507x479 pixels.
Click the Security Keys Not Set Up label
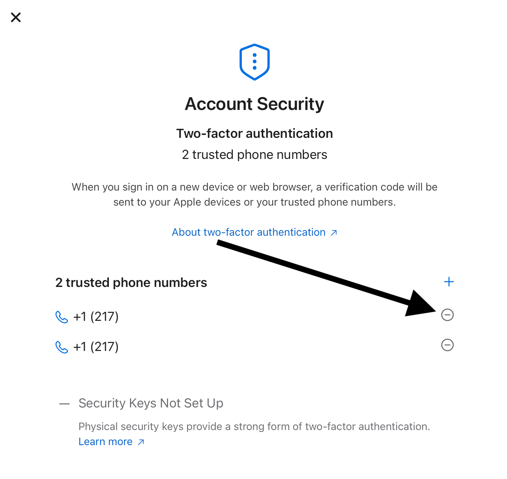pyautogui.click(x=151, y=403)
